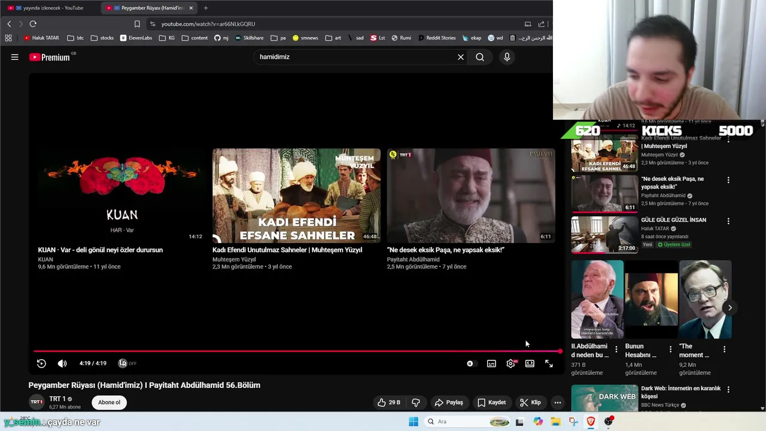The width and height of the screenshot is (766, 431).
Task: Go back in browser history
Action: click(9, 24)
